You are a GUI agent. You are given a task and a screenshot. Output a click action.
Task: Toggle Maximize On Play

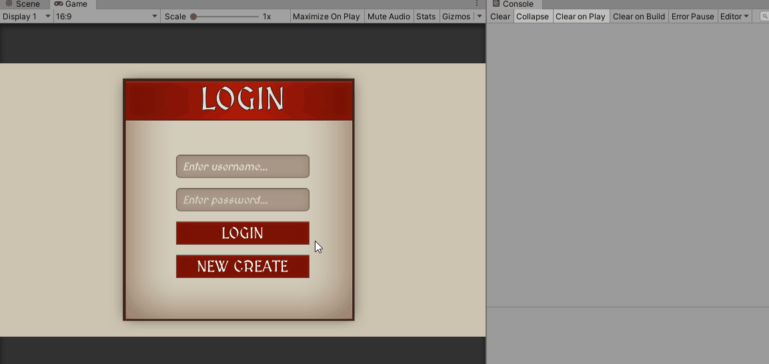(x=326, y=16)
